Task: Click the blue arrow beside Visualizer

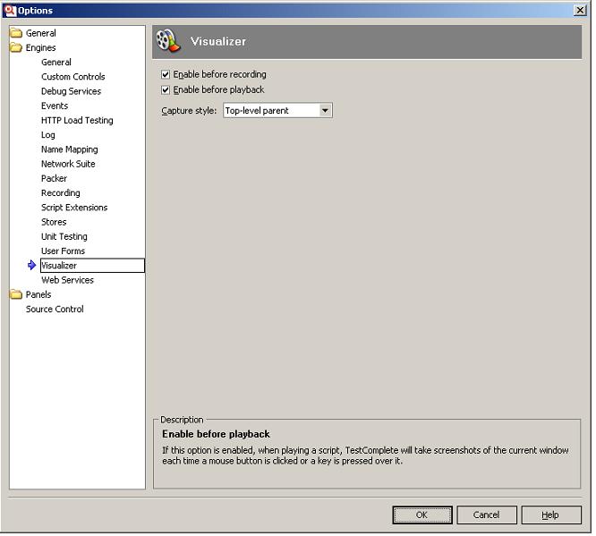Action: [32, 266]
